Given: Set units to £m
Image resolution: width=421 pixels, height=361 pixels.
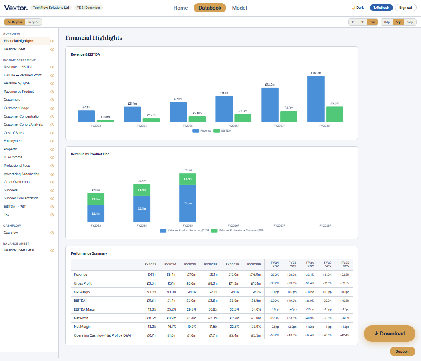Looking at the screenshot, I should [372, 22].
